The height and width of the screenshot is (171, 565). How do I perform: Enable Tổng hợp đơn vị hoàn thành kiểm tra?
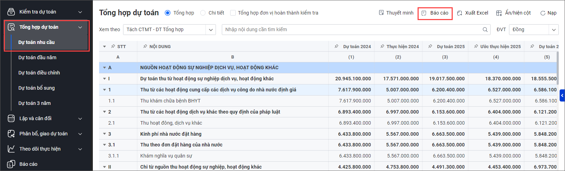pos(233,13)
